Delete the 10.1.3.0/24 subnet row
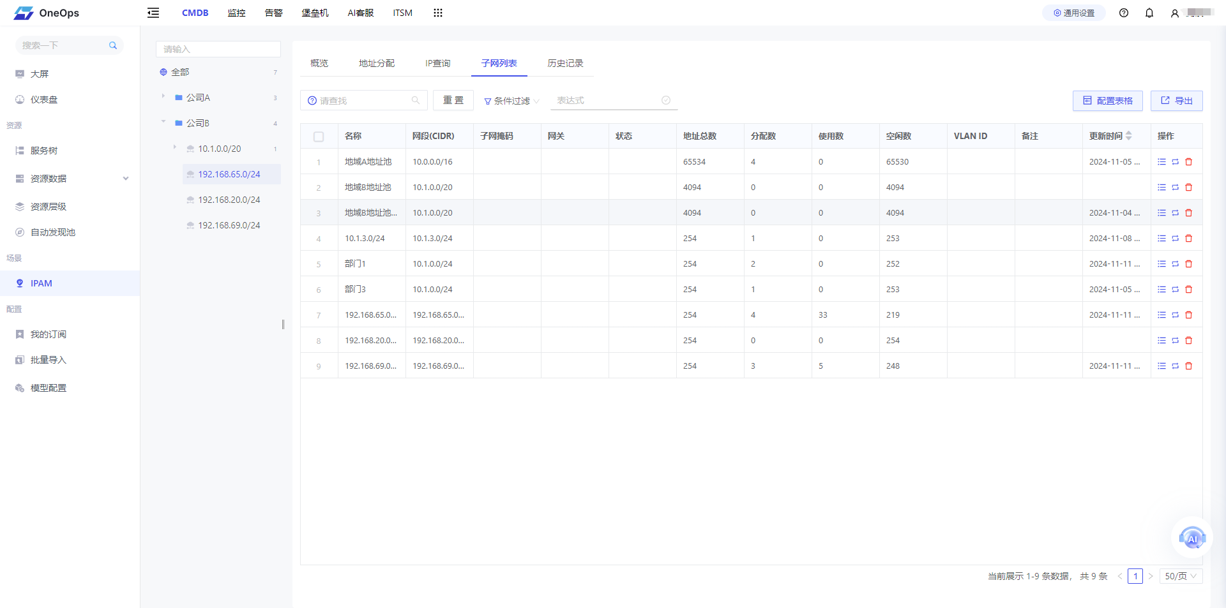Image resolution: width=1226 pixels, height=608 pixels. pos(1188,239)
